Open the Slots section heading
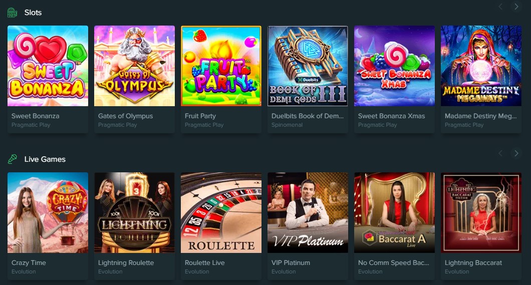The height and width of the screenshot is (285, 531). pos(33,13)
